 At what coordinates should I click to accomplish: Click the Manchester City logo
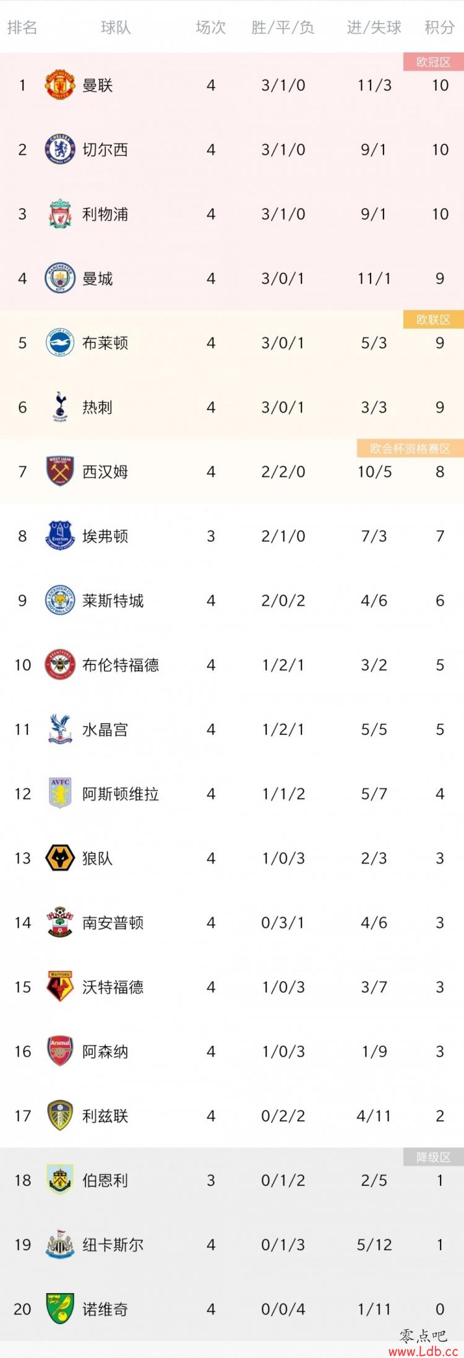[60, 278]
